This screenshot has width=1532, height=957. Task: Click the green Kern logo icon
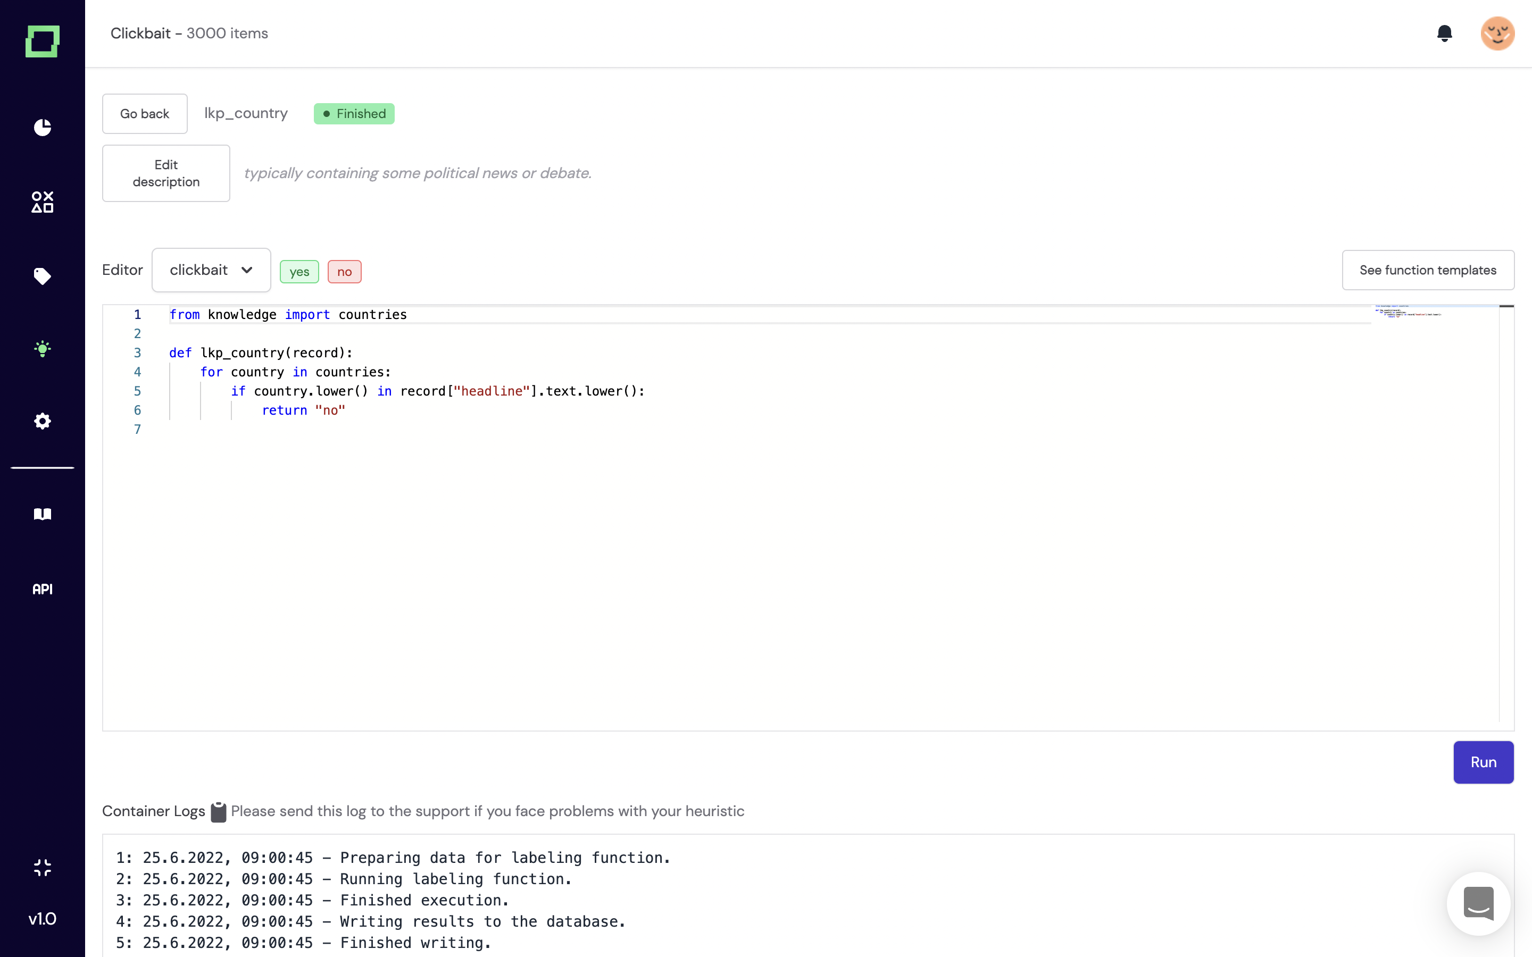pyautogui.click(x=43, y=41)
